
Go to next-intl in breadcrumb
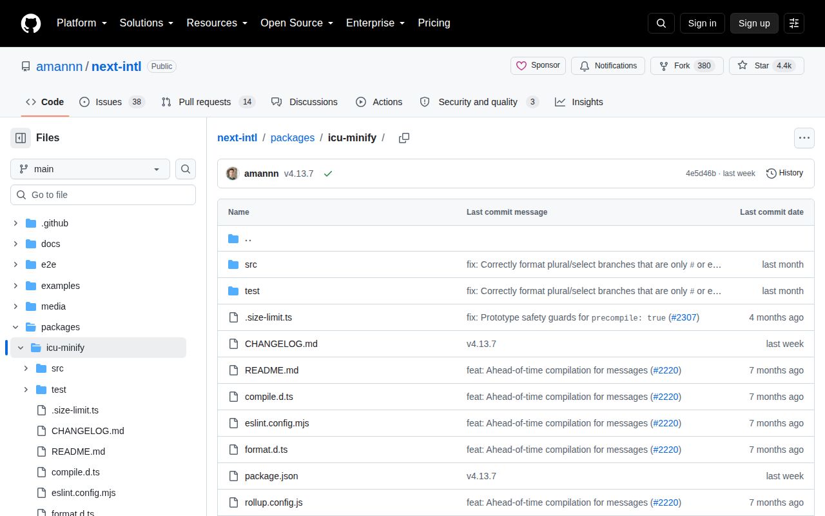coord(237,137)
